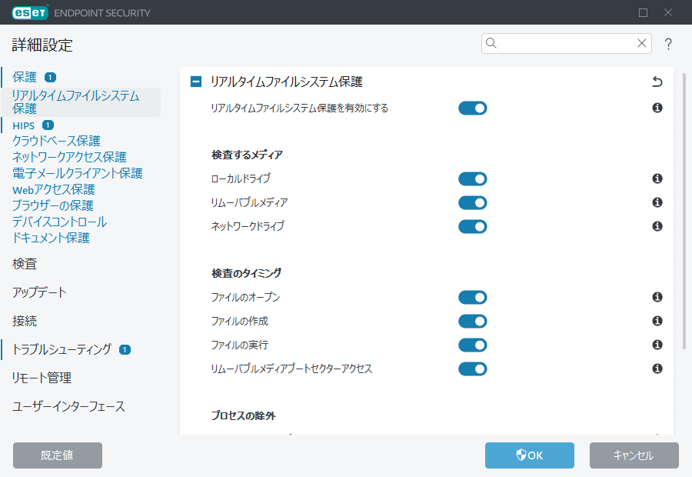Open help with the question mark icon
The width and height of the screenshot is (692, 477).
pos(668,44)
